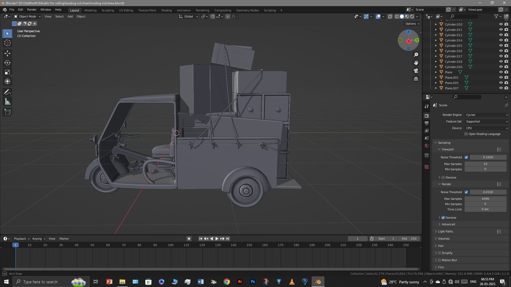511x287 pixels.
Task: Open the timeline Playback popover
Action: tap(22, 239)
